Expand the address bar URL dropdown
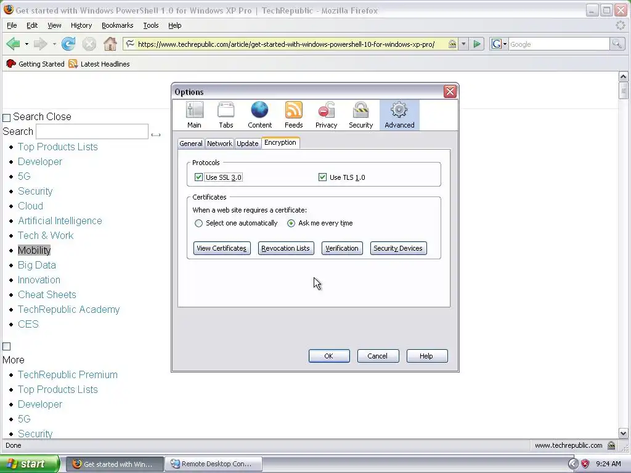The image size is (631, 473). [463, 44]
